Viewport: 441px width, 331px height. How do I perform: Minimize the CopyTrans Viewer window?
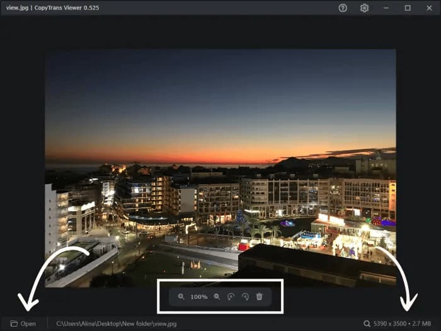(386, 8)
